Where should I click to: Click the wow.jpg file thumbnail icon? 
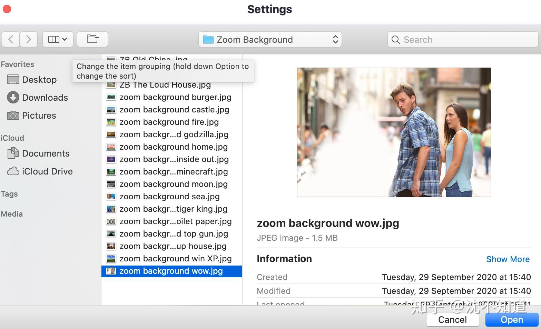pyautogui.click(x=111, y=271)
